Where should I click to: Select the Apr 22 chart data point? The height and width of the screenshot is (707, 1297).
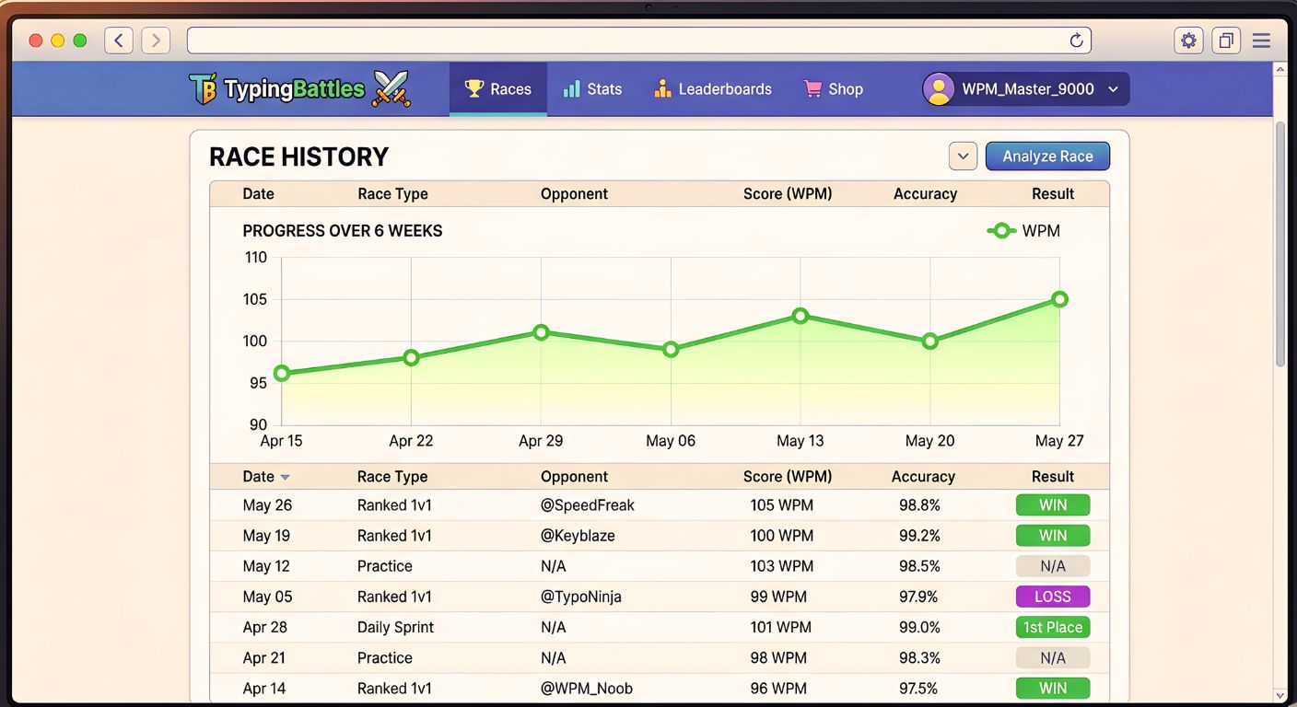412,357
